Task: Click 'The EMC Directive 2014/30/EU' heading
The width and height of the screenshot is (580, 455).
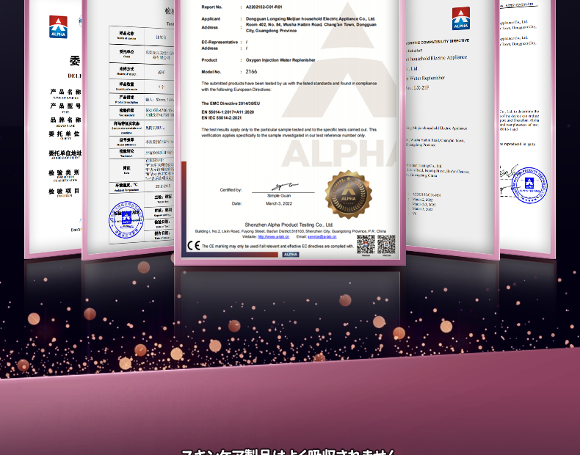Action: tap(231, 103)
